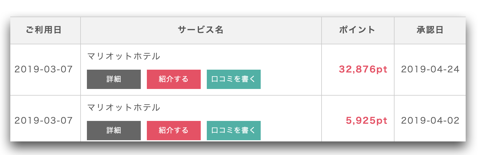Click 紹介する in the 32,876pt row
The image size is (479, 155).
[x=174, y=79]
